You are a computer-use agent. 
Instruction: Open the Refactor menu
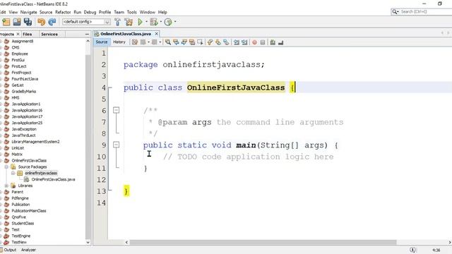pos(63,12)
